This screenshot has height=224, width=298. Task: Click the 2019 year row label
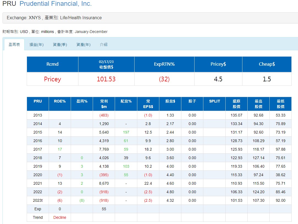(38, 167)
